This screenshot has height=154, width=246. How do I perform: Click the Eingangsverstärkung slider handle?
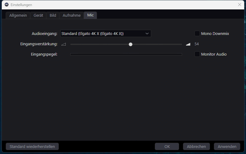[x=131, y=44]
